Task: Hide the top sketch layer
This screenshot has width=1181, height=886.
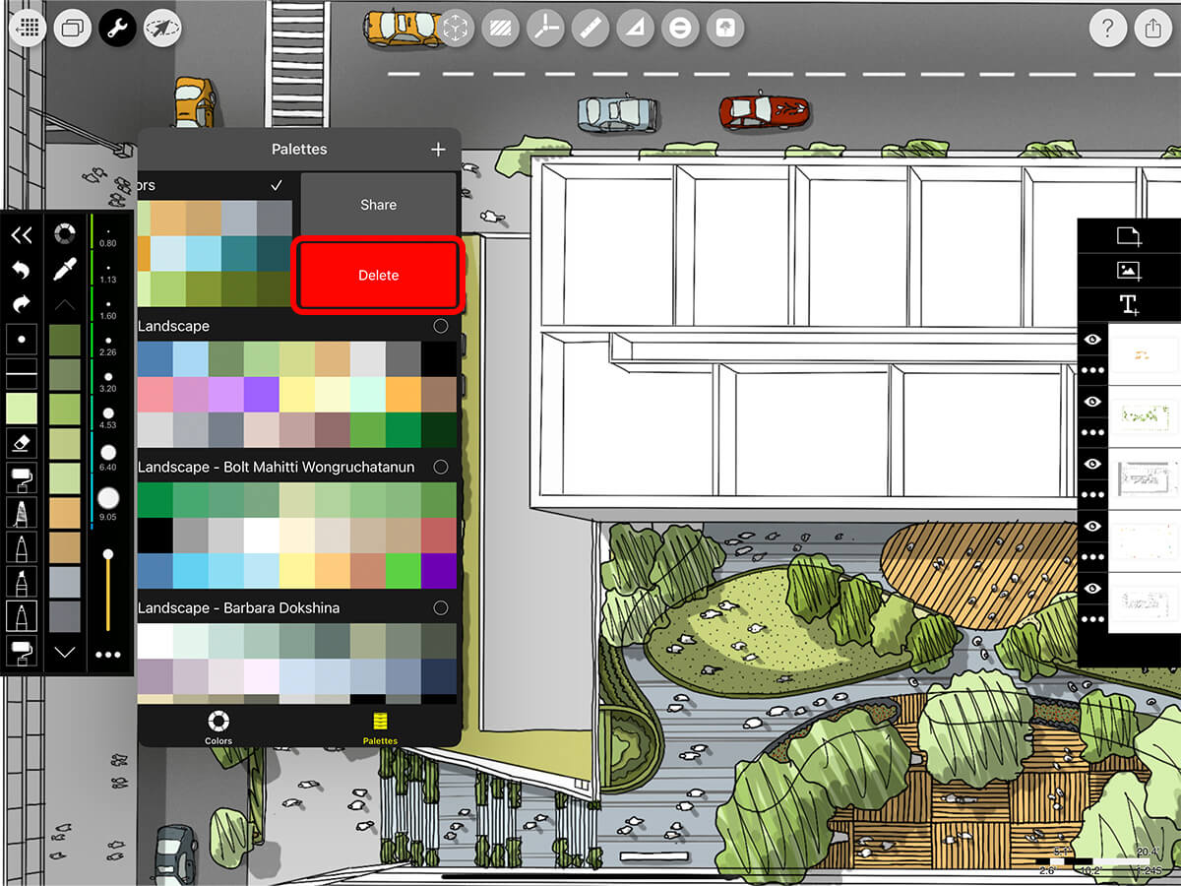Action: pyautogui.click(x=1092, y=340)
